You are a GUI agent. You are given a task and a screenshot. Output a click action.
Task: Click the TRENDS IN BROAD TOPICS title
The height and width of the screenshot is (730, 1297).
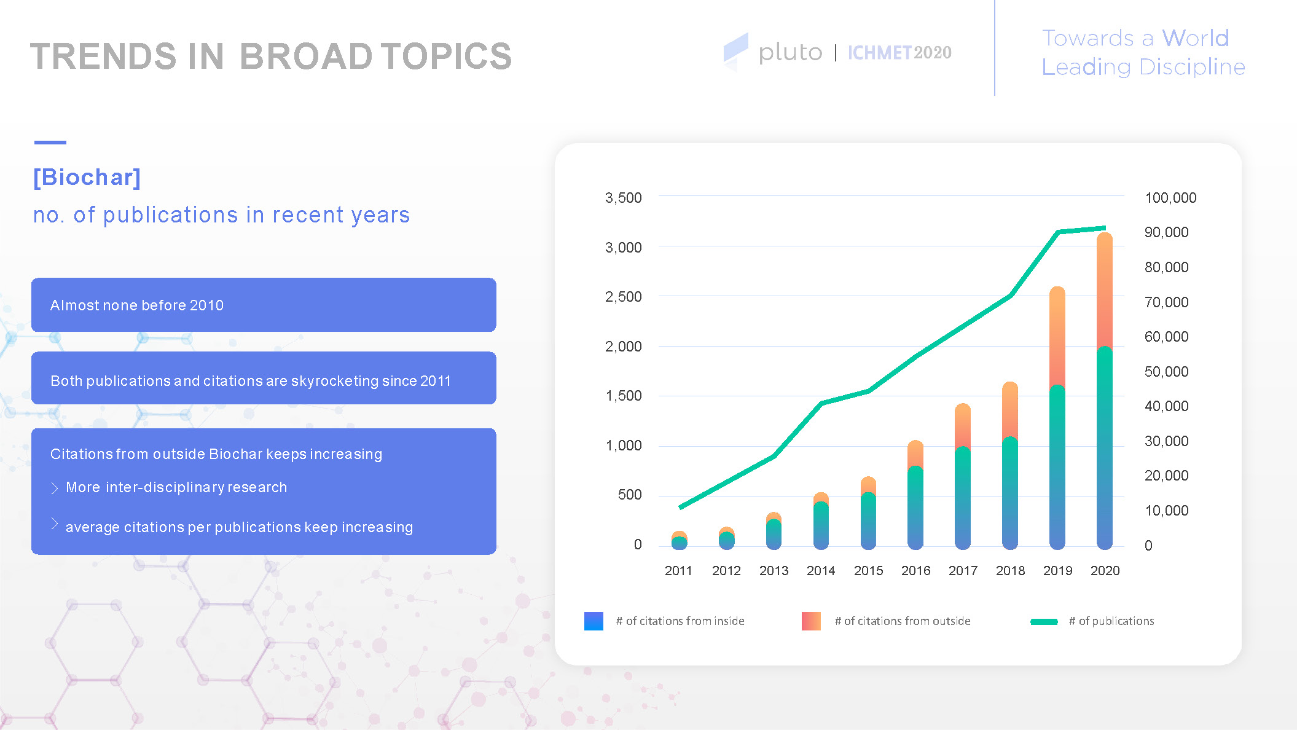click(271, 57)
